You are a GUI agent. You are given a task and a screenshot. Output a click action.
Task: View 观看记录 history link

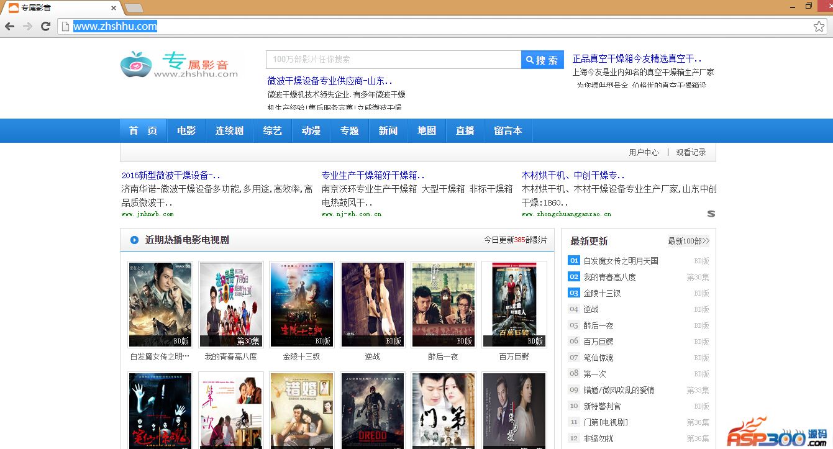tap(691, 152)
